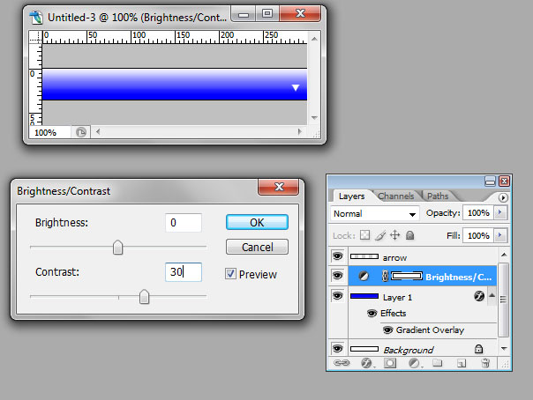Click the blue Layer 1 thumbnail

pos(364,296)
